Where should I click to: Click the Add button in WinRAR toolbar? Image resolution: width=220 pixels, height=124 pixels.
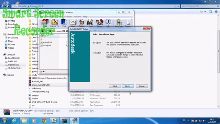pyautogui.click(x=45, y=23)
